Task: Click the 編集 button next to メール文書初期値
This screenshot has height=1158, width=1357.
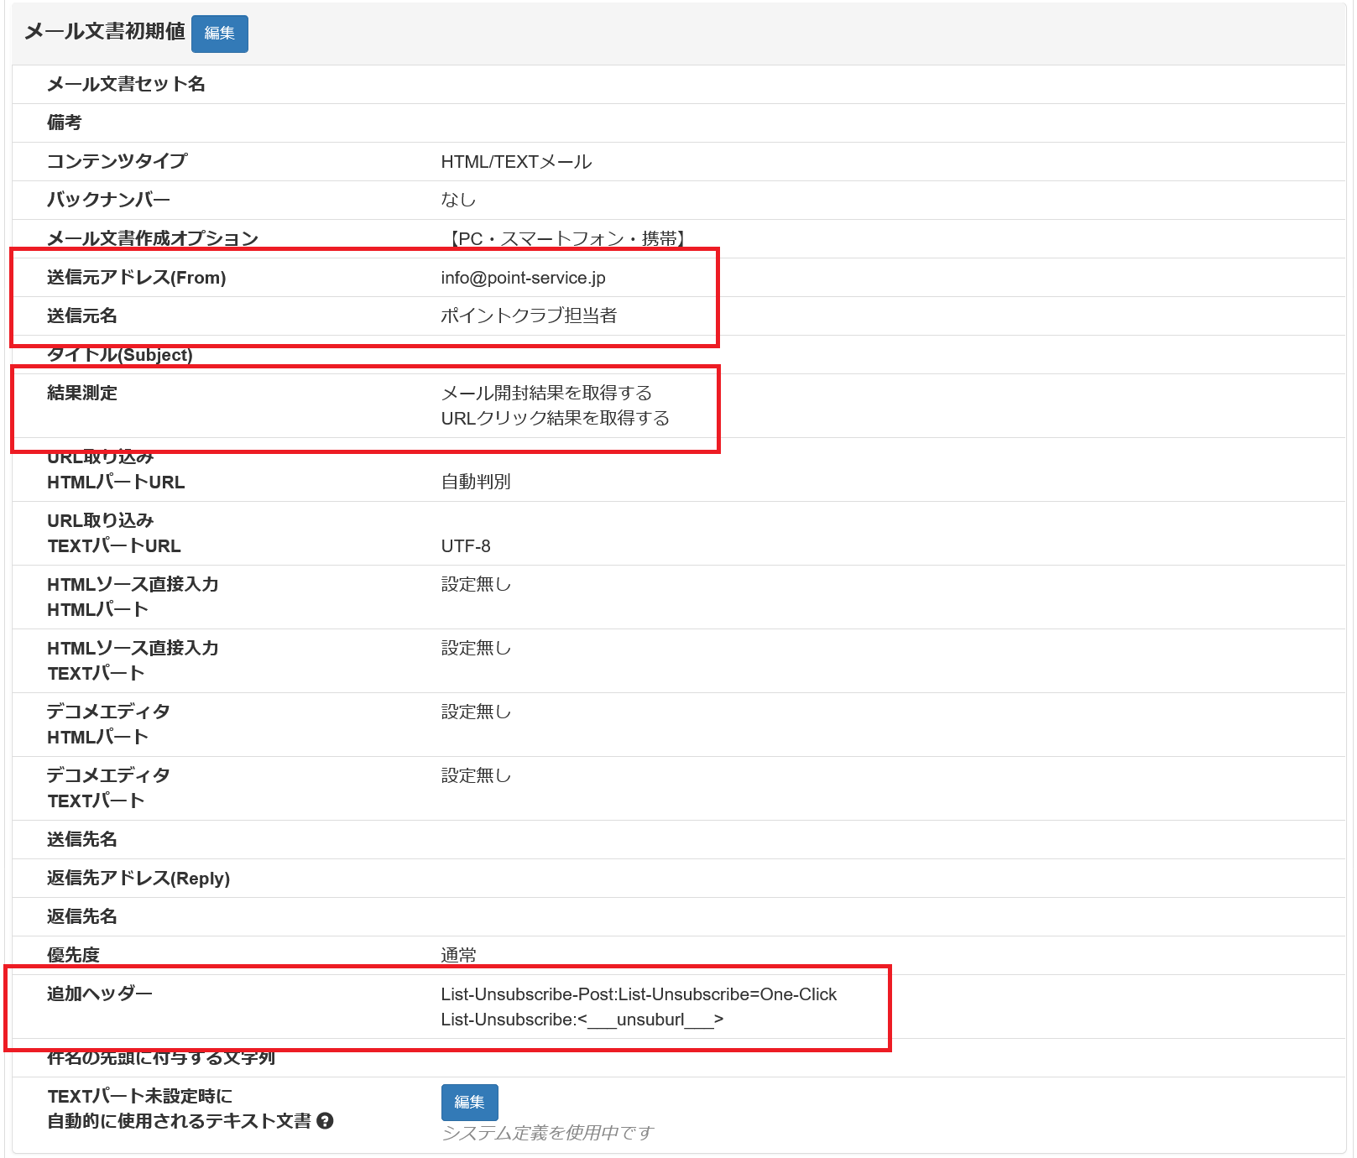Action: click(219, 34)
